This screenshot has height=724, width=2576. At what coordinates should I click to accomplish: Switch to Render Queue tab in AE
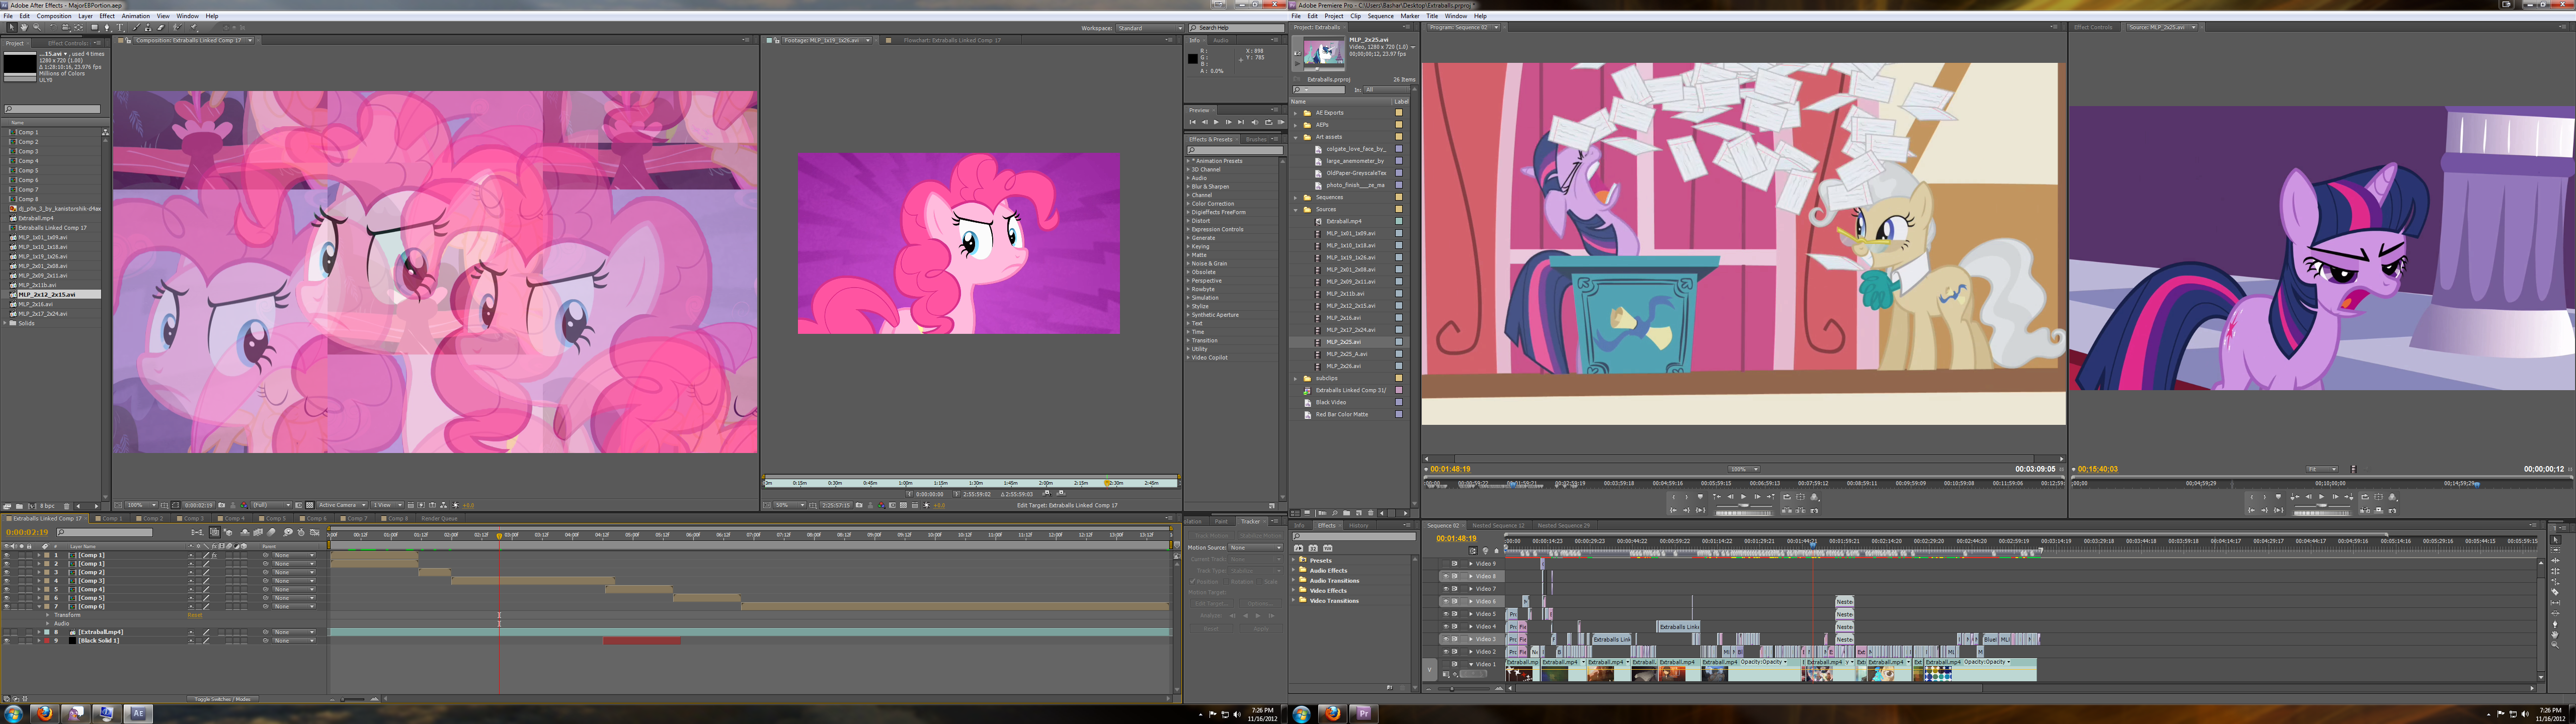(439, 518)
